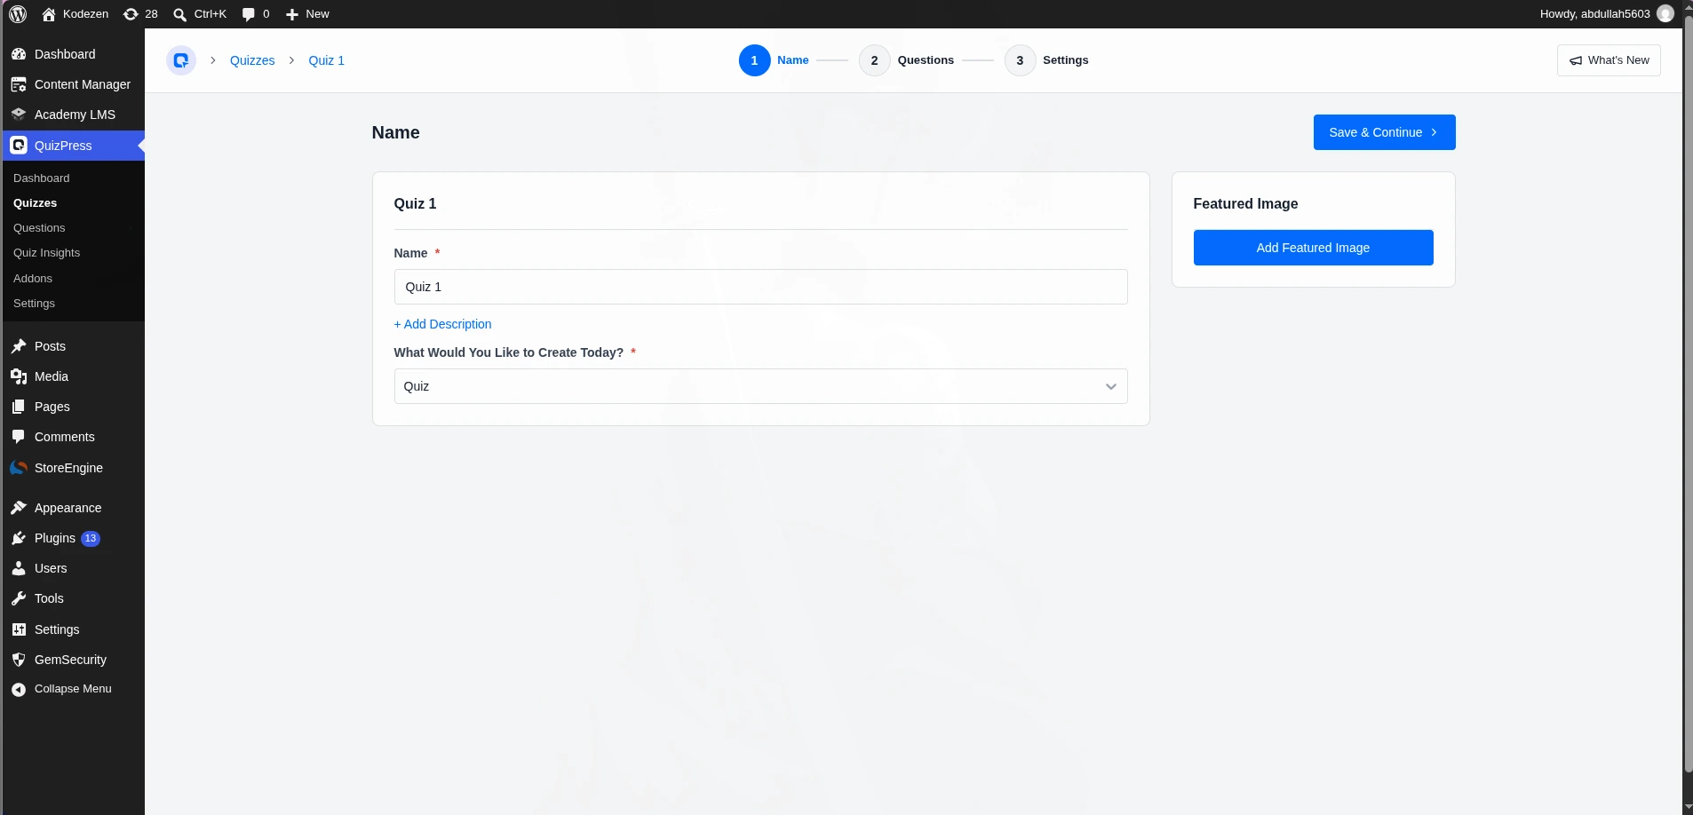1693x815 pixels.
Task: Click the user avatar next to Howdy
Action: click(x=1665, y=13)
